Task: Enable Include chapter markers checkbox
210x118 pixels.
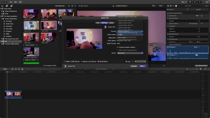Action: click(x=118, y=47)
